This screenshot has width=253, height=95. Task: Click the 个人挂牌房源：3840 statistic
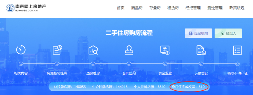[150, 87]
